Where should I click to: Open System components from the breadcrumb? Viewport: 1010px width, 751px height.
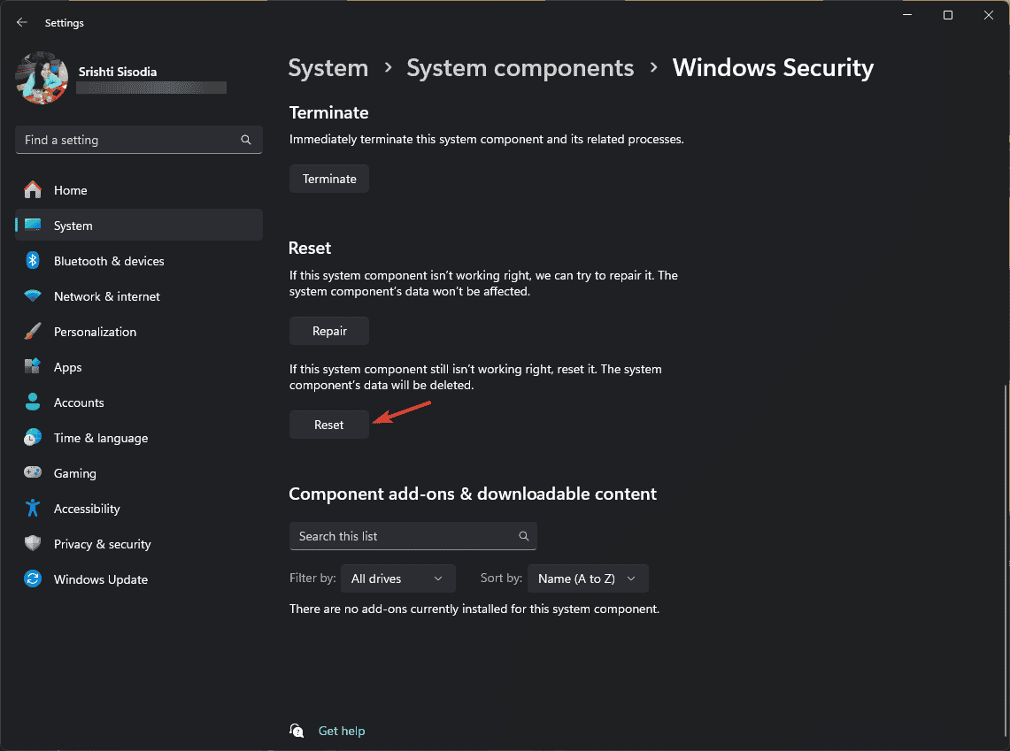coord(520,67)
